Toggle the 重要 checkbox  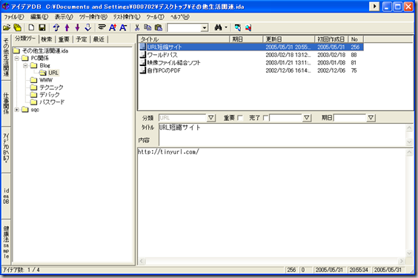point(240,118)
